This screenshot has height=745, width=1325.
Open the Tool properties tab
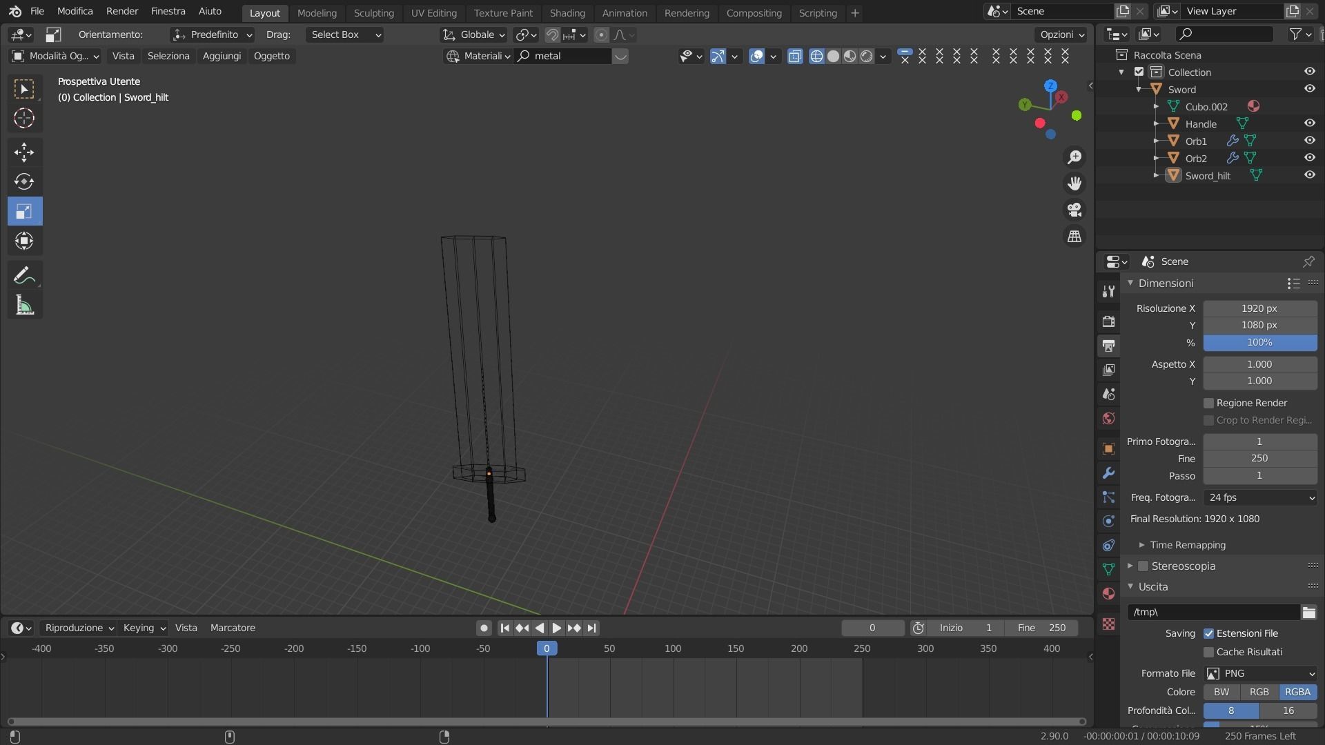coord(1108,291)
